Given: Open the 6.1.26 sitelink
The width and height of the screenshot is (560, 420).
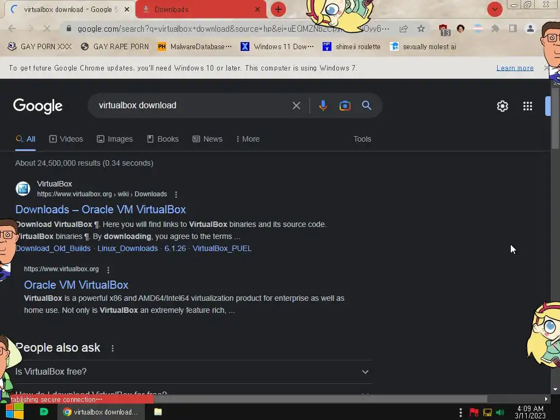Looking at the screenshot, I should coord(175,249).
